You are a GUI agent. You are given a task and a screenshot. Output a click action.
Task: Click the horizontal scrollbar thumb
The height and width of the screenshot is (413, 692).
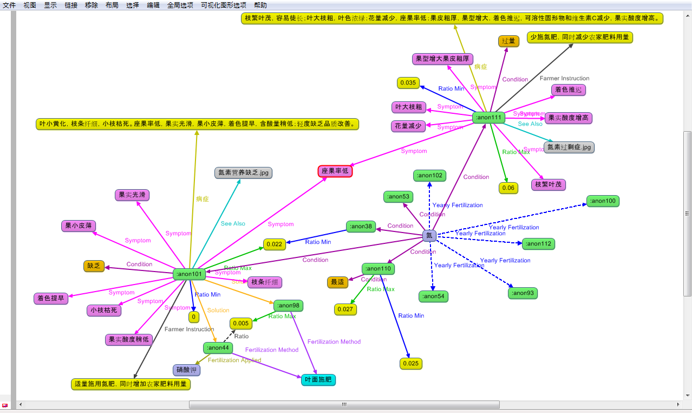(344, 404)
